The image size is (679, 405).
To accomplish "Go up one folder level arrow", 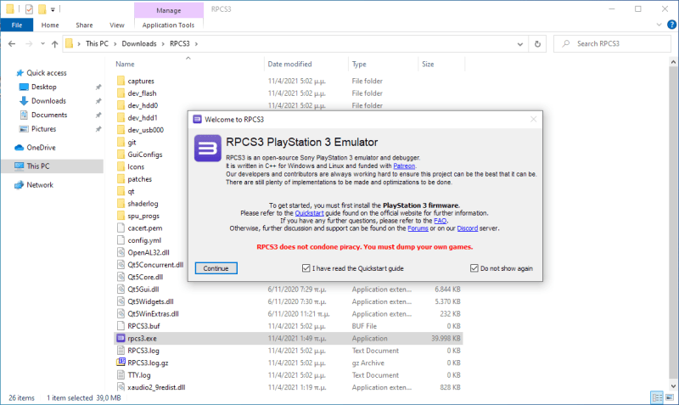I will click(x=54, y=44).
